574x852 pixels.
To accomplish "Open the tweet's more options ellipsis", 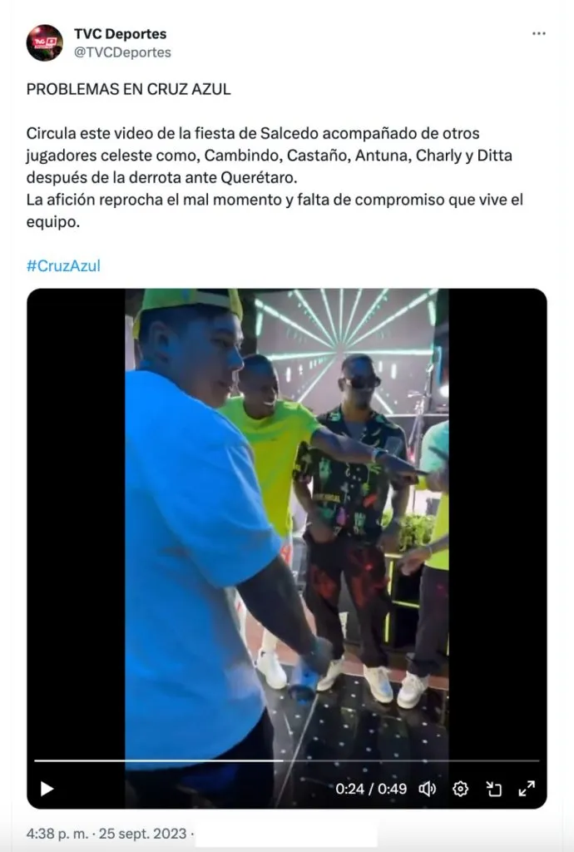I will click(539, 33).
